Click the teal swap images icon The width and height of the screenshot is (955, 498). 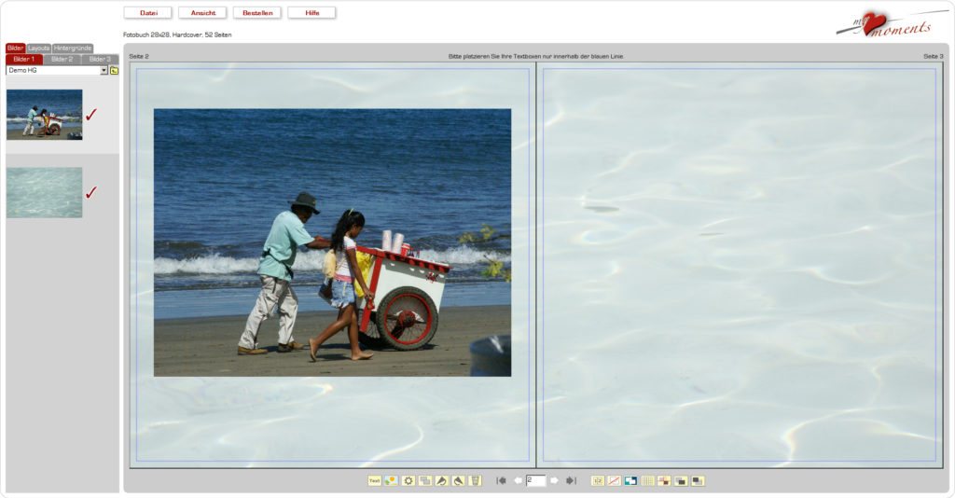631,481
